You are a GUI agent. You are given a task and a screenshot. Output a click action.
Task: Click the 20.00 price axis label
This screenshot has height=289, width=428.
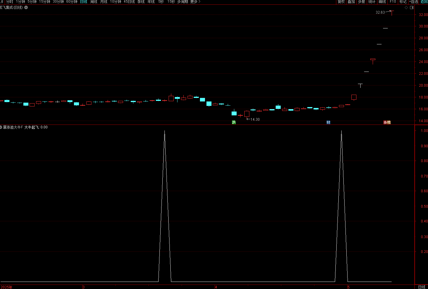click(x=423, y=85)
